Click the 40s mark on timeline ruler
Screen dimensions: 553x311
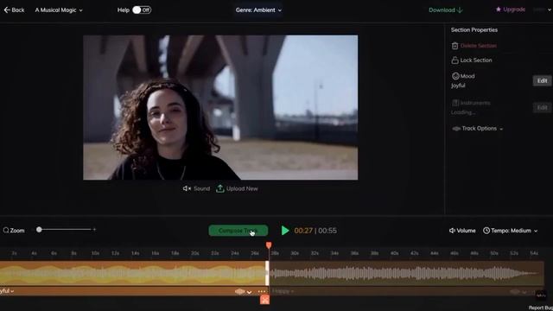click(x=394, y=253)
